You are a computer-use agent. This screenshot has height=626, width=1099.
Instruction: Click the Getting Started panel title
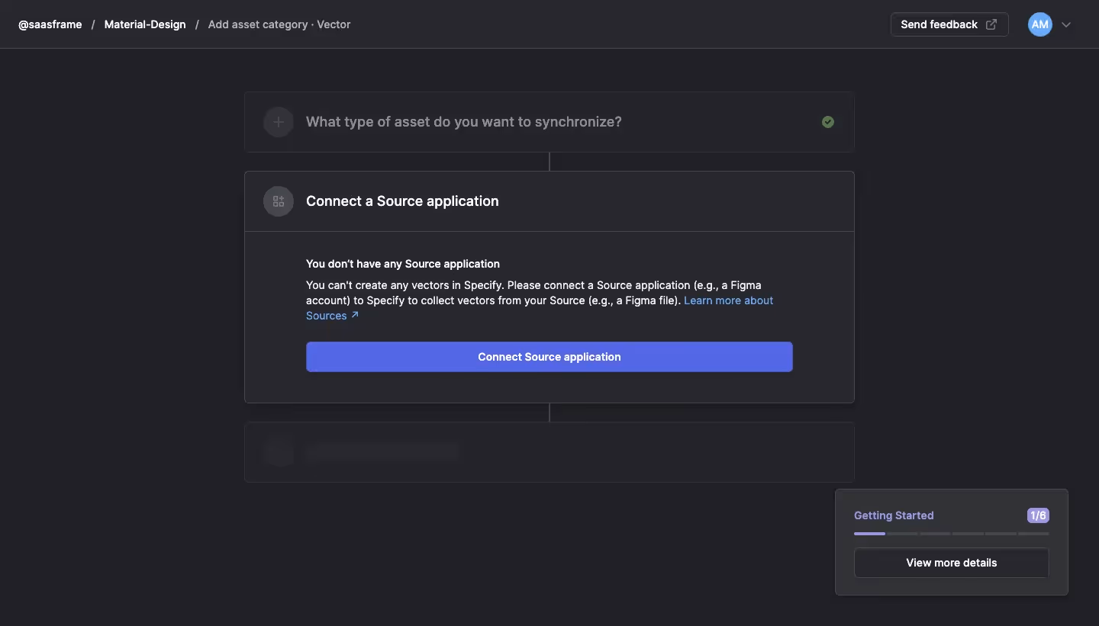point(894,515)
